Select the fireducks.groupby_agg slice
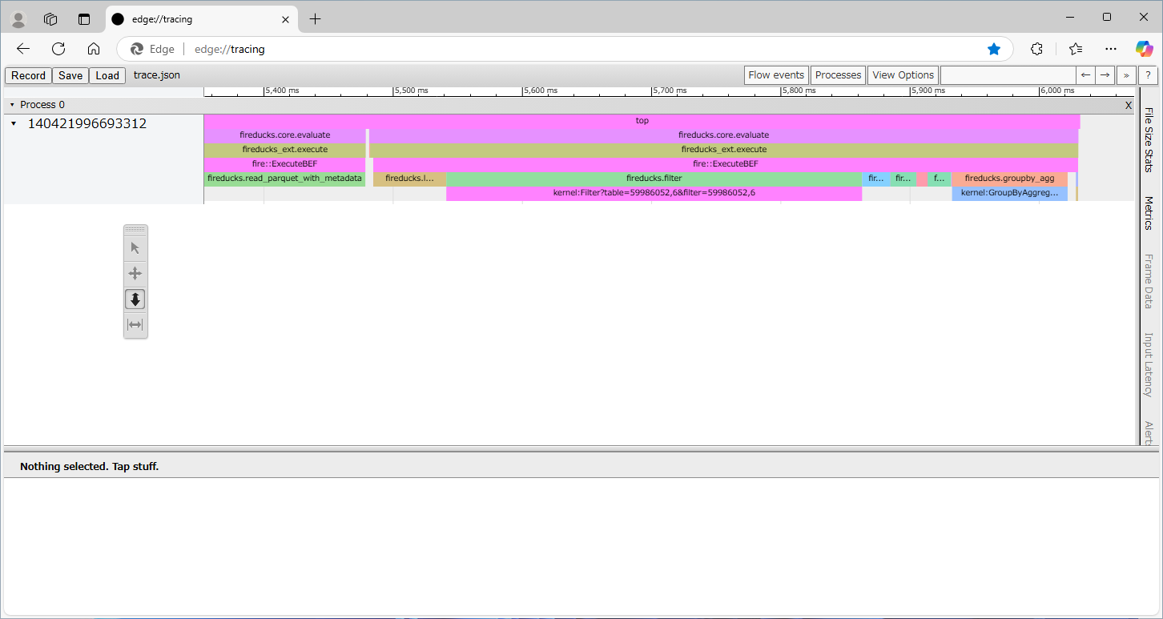This screenshot has height=619, width=1163. point(1009,179)
